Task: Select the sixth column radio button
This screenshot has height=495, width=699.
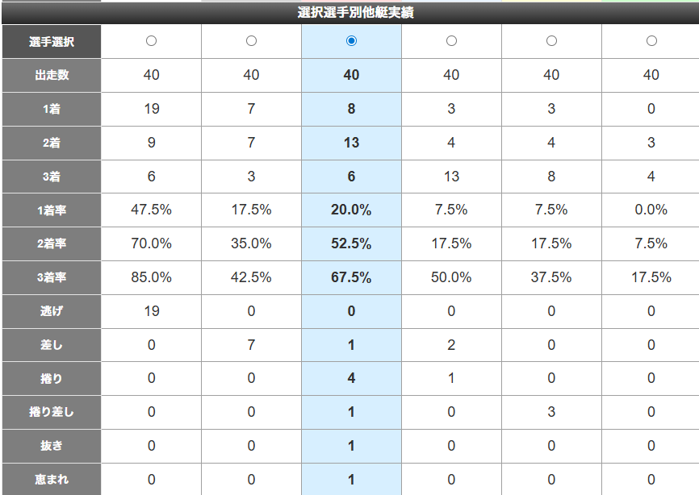Action: click(651, 41)
